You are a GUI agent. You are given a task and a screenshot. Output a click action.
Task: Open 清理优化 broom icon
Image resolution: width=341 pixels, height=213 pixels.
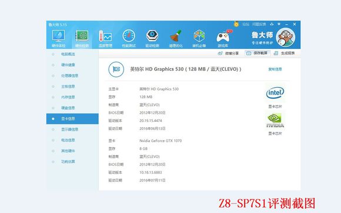tap(176, 36)
